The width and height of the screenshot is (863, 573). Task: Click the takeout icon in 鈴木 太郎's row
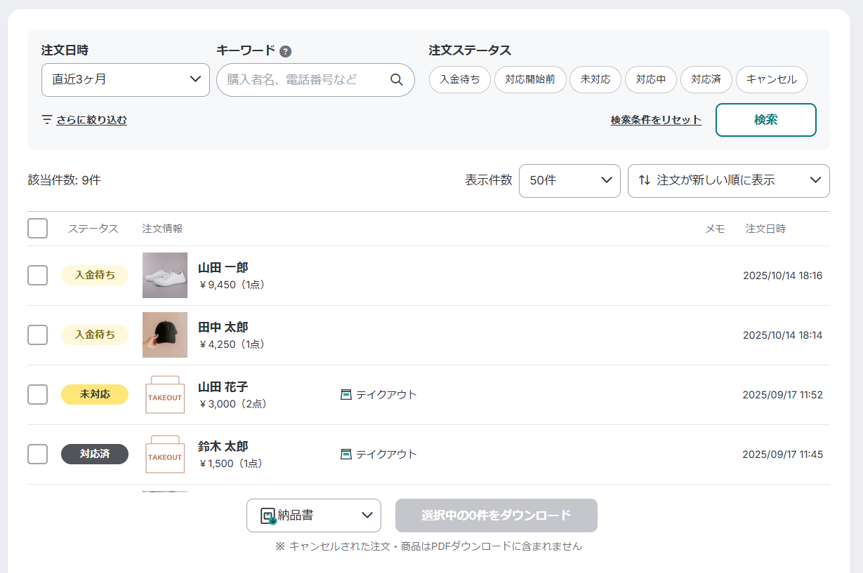345,454
